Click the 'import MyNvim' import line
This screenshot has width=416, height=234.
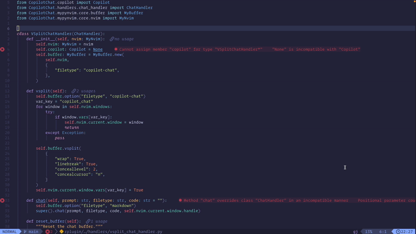[75, 18]
